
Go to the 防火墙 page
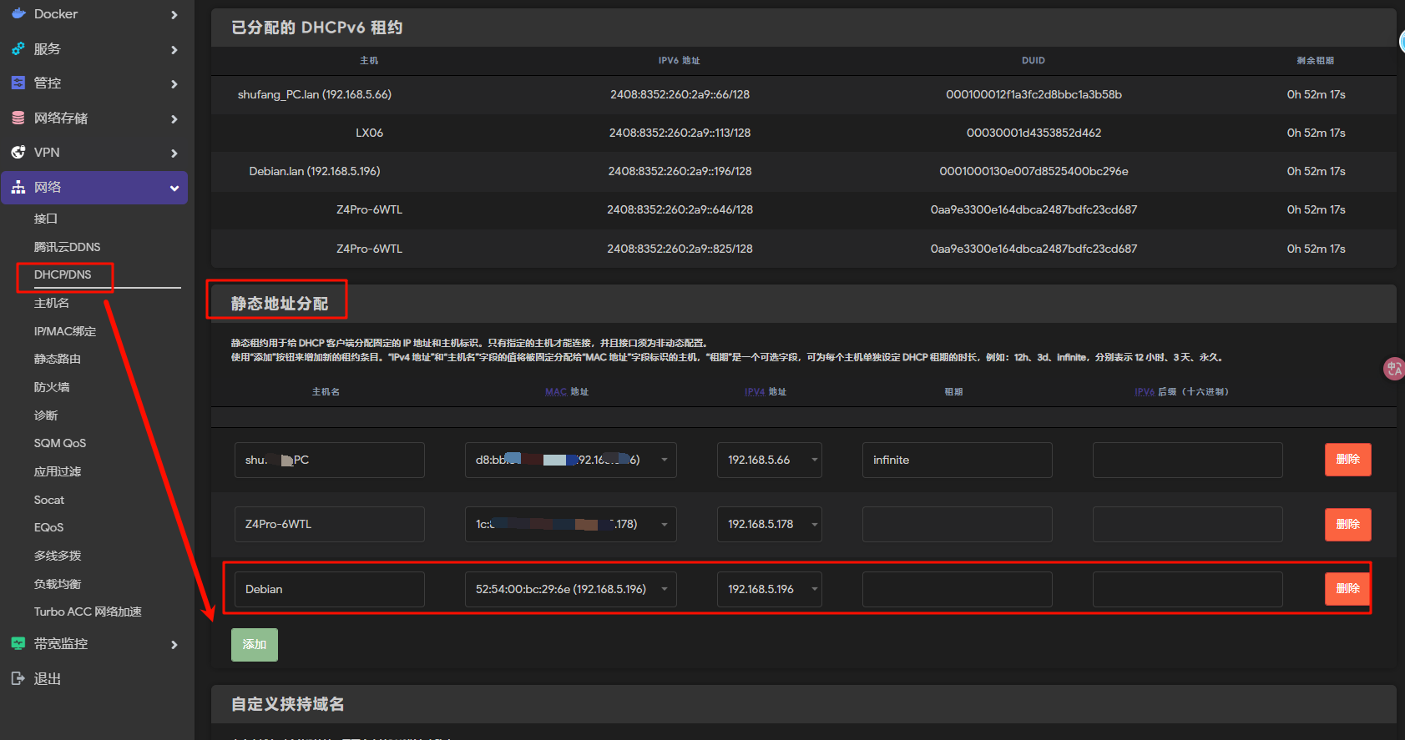(x=52, y=387)
